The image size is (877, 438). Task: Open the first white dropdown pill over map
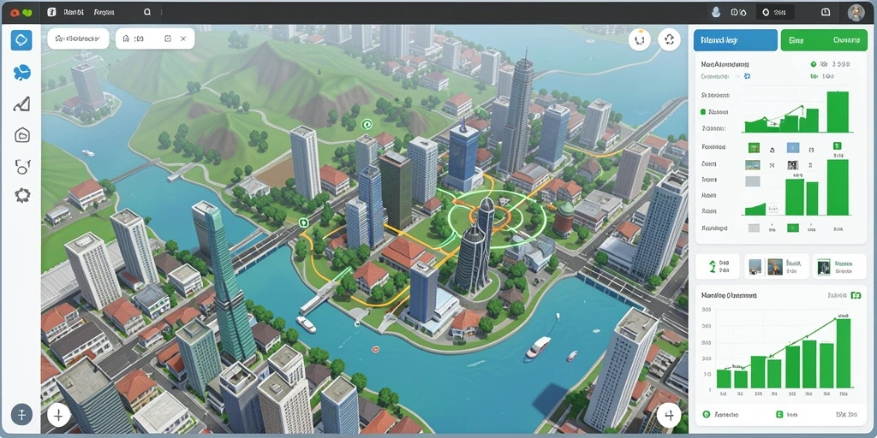tap(78, 38)
